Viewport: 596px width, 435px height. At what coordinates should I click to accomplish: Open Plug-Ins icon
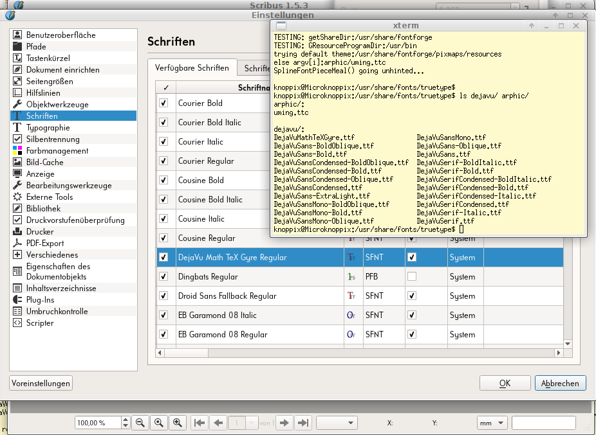pyautogui.click(x=17, y=299)
